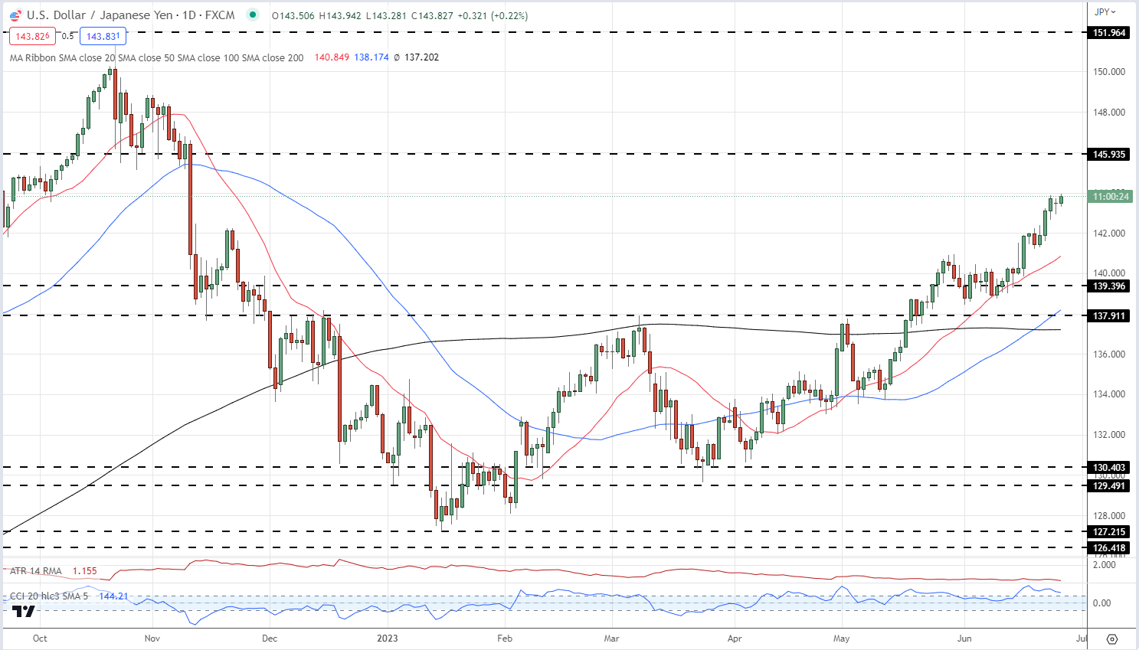Click the 132.000 price scale label
This screenshot has height=650, width=1139.
point(1108,435)
